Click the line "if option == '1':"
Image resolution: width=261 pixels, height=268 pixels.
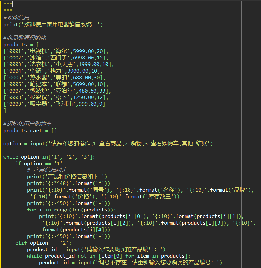tap(40, 164)
